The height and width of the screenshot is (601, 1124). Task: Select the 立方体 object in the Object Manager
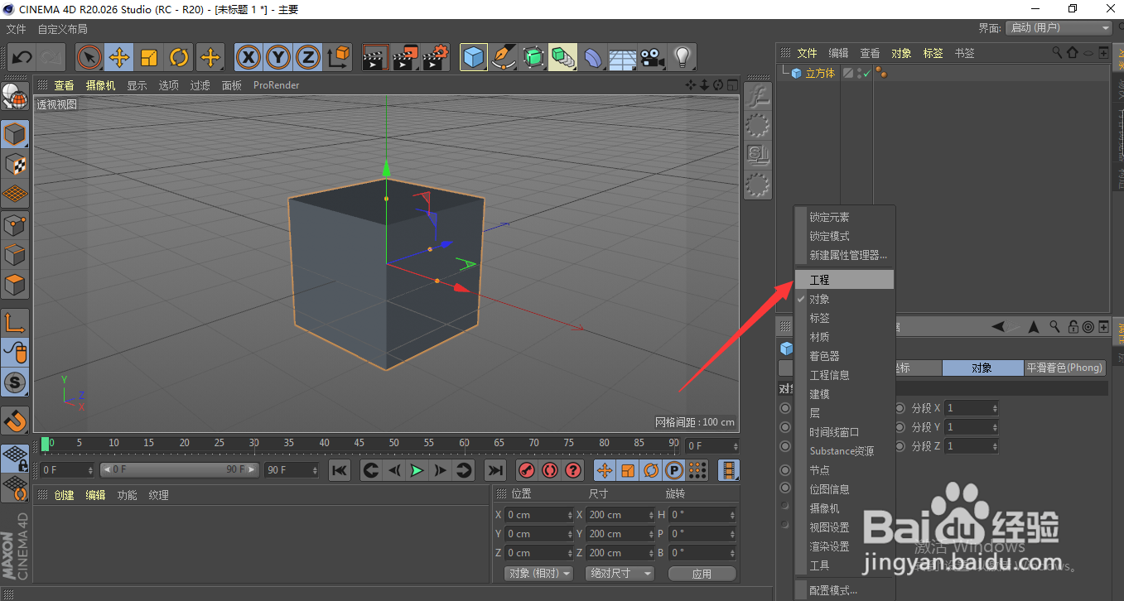[820, 73]
